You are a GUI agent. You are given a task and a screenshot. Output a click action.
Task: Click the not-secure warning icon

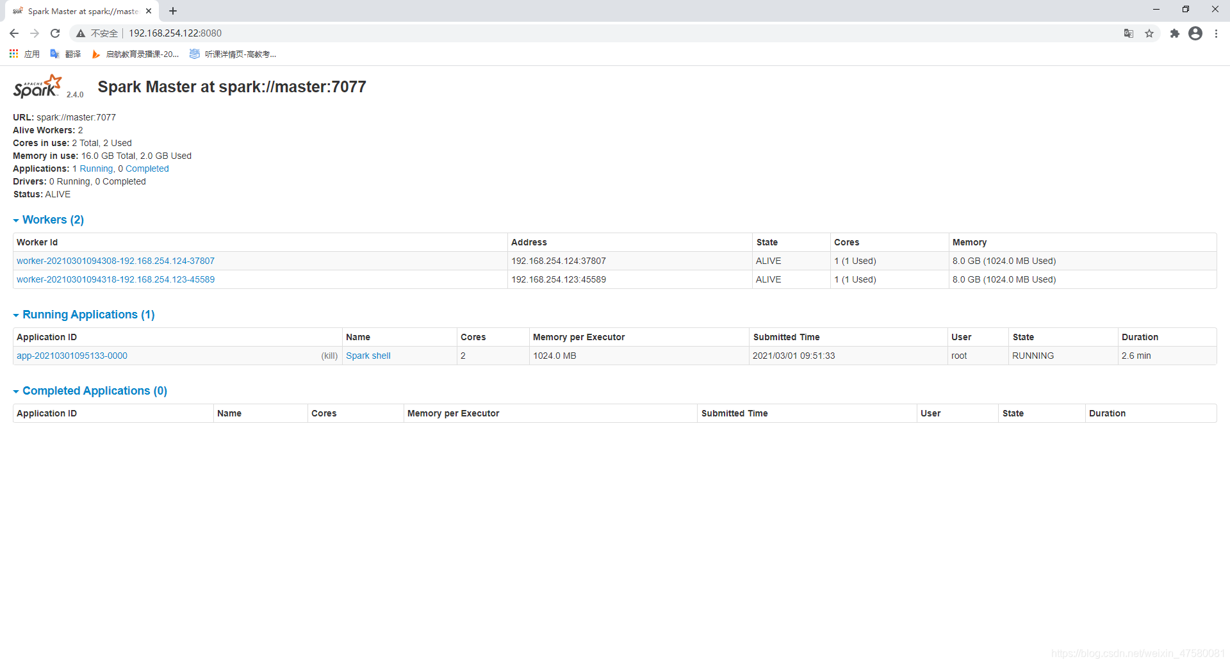[81, 33]
